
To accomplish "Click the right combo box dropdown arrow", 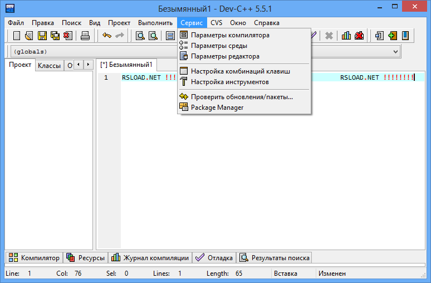I will click(x=395, y=52).
